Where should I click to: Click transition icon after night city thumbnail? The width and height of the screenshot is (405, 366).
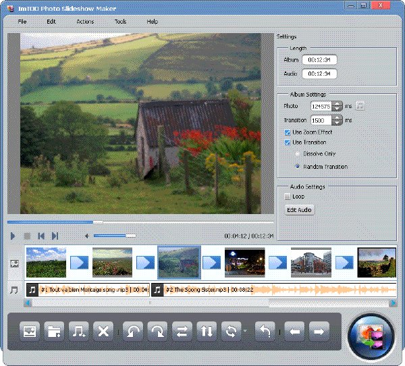277,263
